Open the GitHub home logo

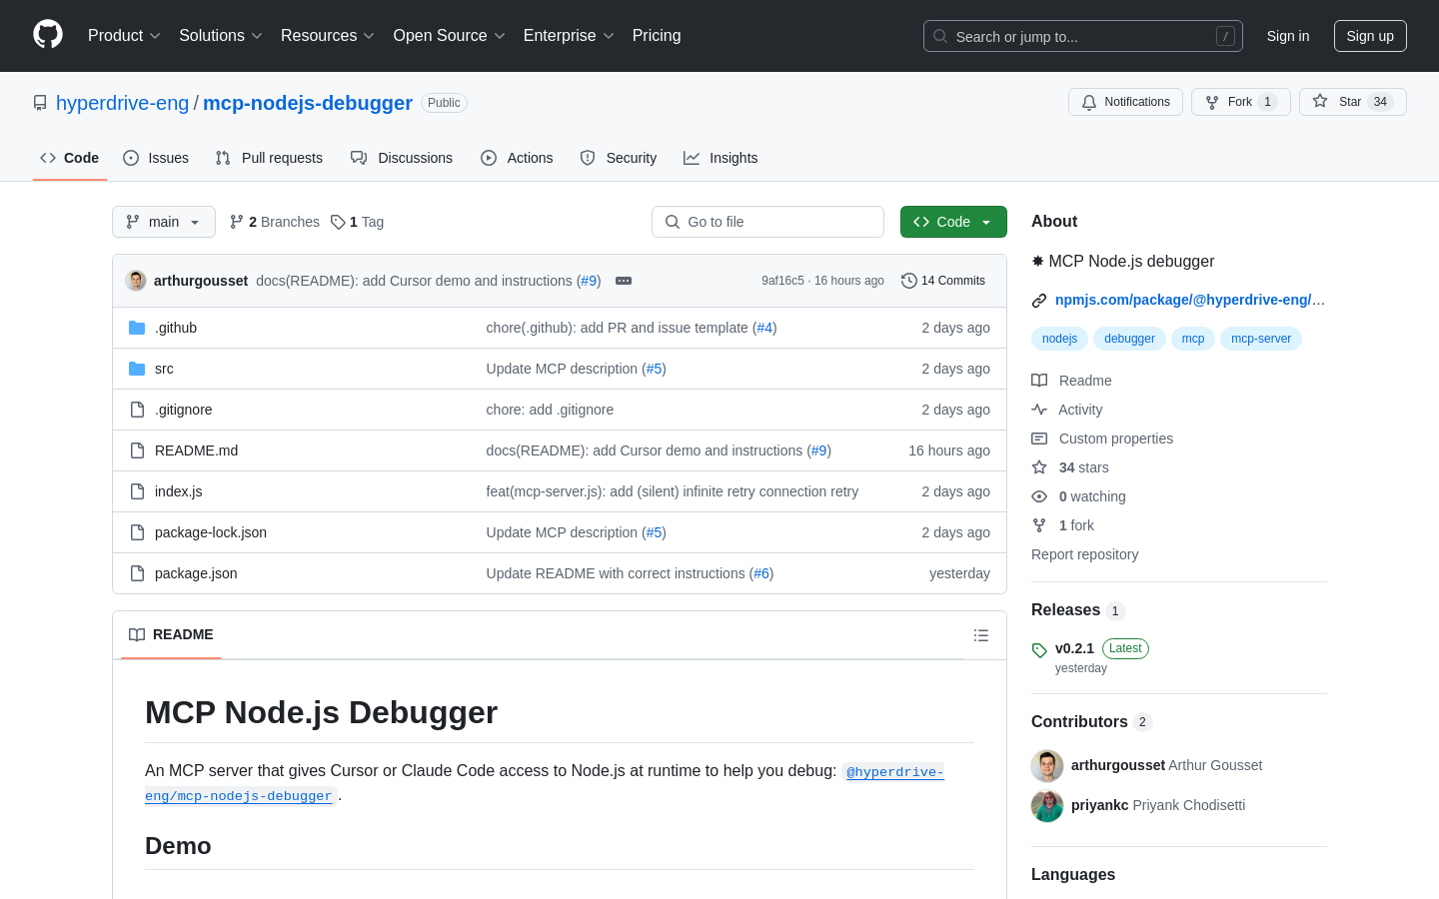(48, 35)
